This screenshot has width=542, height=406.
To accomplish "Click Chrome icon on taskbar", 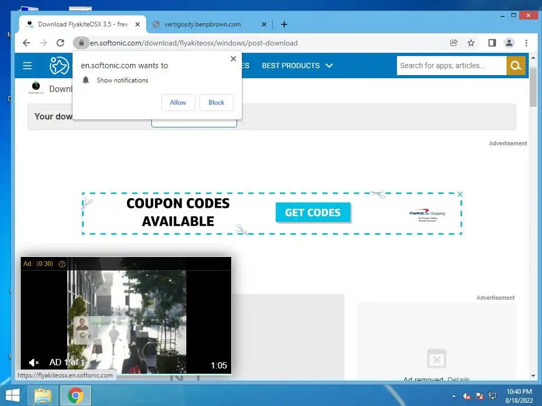I will tap(76, 395).
